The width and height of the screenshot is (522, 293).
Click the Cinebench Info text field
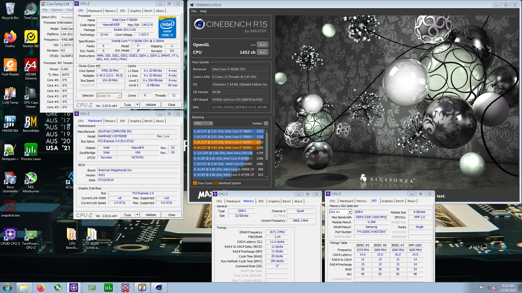(240, 107)
